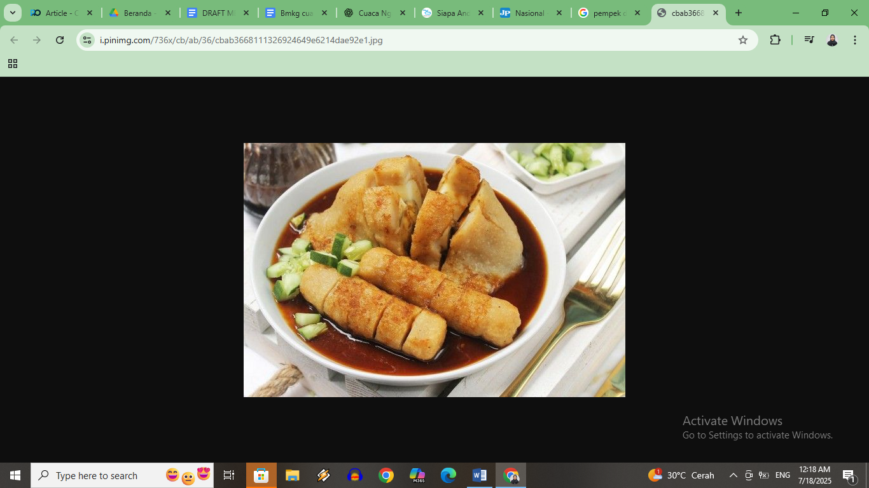View site information icon in address bar
Image resolution: width=869 pixels, height=488 pixels.
[87, 39]
